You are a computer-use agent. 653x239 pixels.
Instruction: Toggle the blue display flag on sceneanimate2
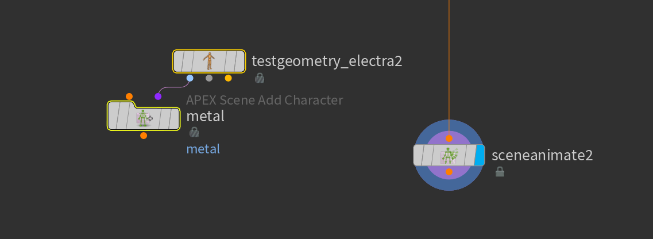tap(480, 156)
